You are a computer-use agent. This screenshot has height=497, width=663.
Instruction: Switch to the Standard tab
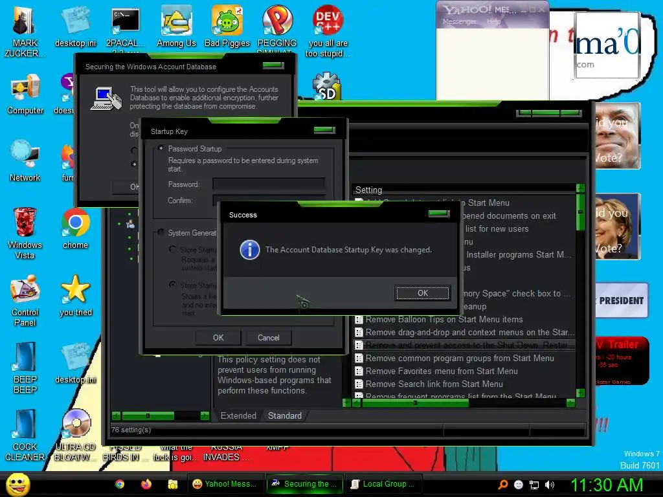pos(285,415)
